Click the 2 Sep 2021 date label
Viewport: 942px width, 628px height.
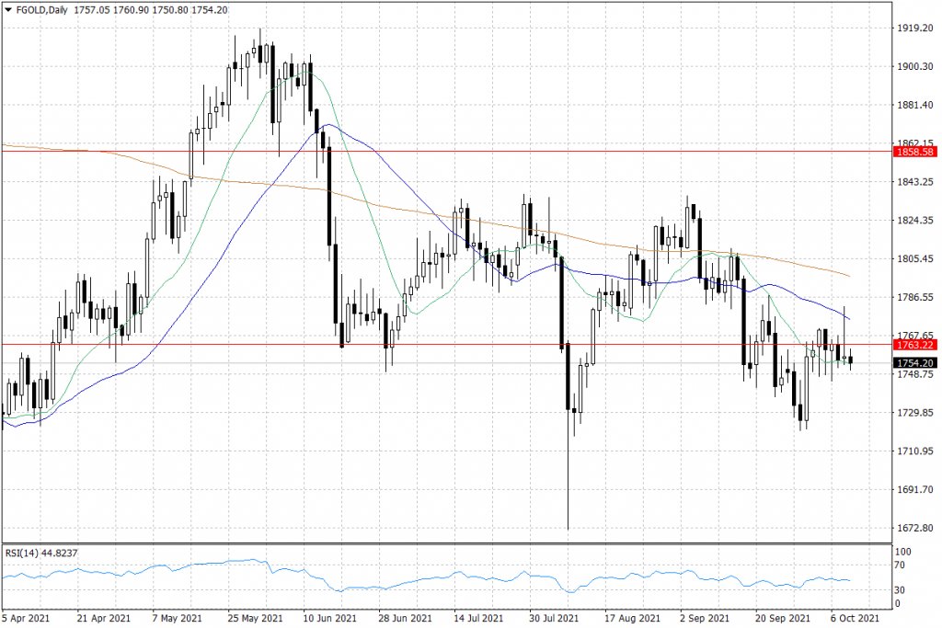tap(705, 618)
